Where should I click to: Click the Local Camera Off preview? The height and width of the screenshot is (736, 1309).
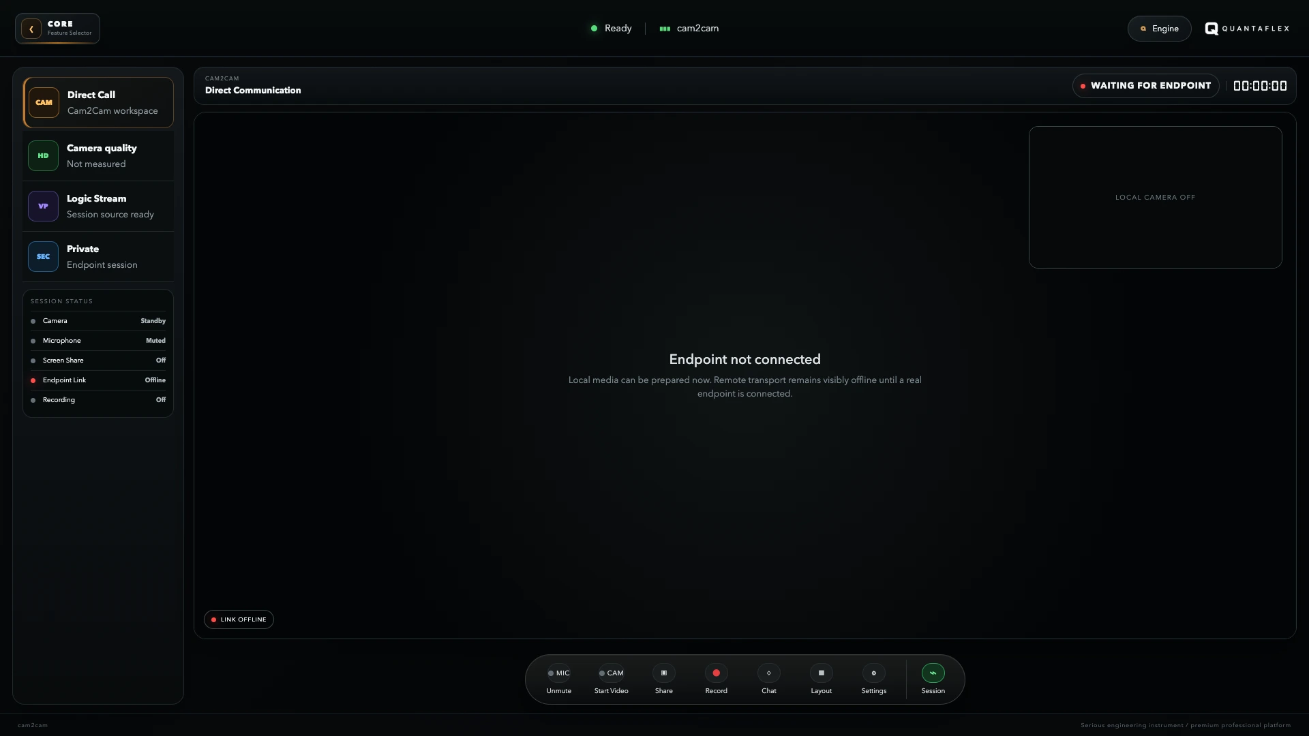click(1155, 198)
